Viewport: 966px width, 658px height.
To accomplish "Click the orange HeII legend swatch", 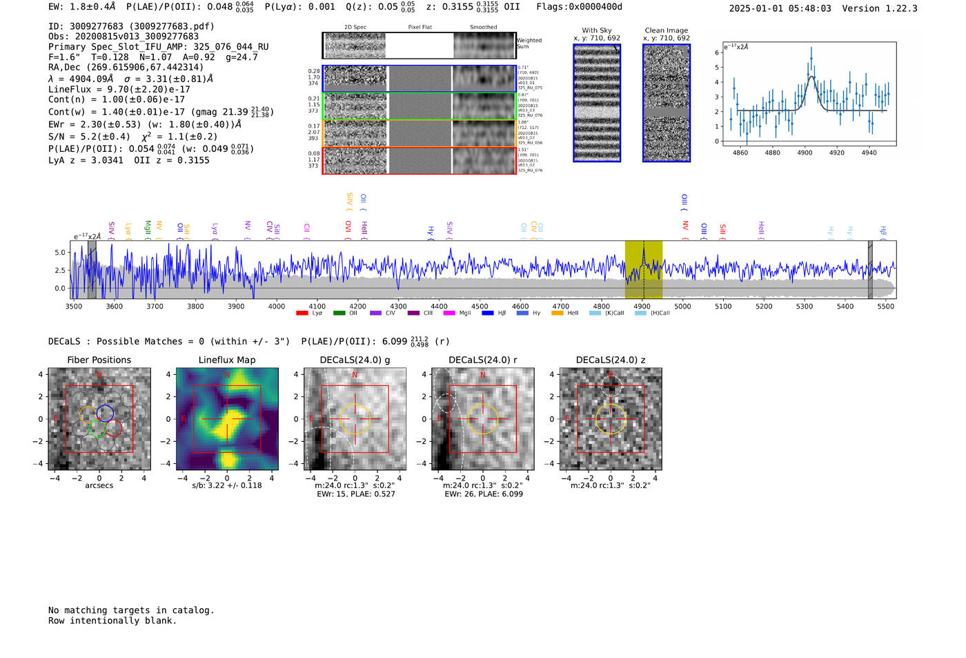I will click(558, 313).
